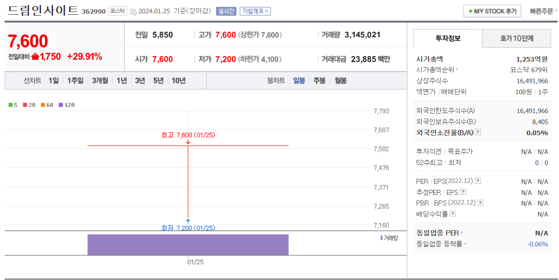The height and width of the screenshot is (280, 559).
Task: Click the calendar icon beside the date
Action: click(133, 12)
